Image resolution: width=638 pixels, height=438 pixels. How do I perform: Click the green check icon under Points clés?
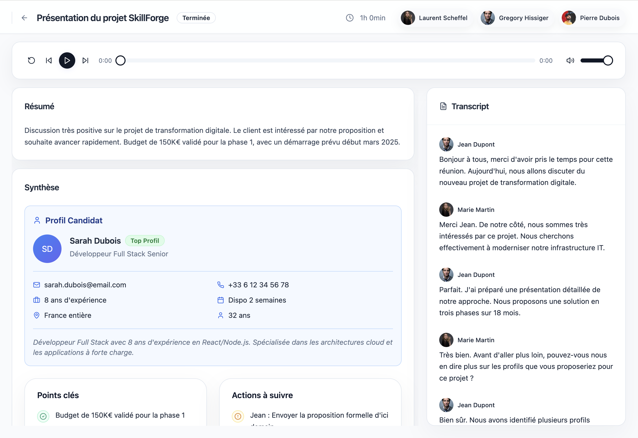click(43, 416)
